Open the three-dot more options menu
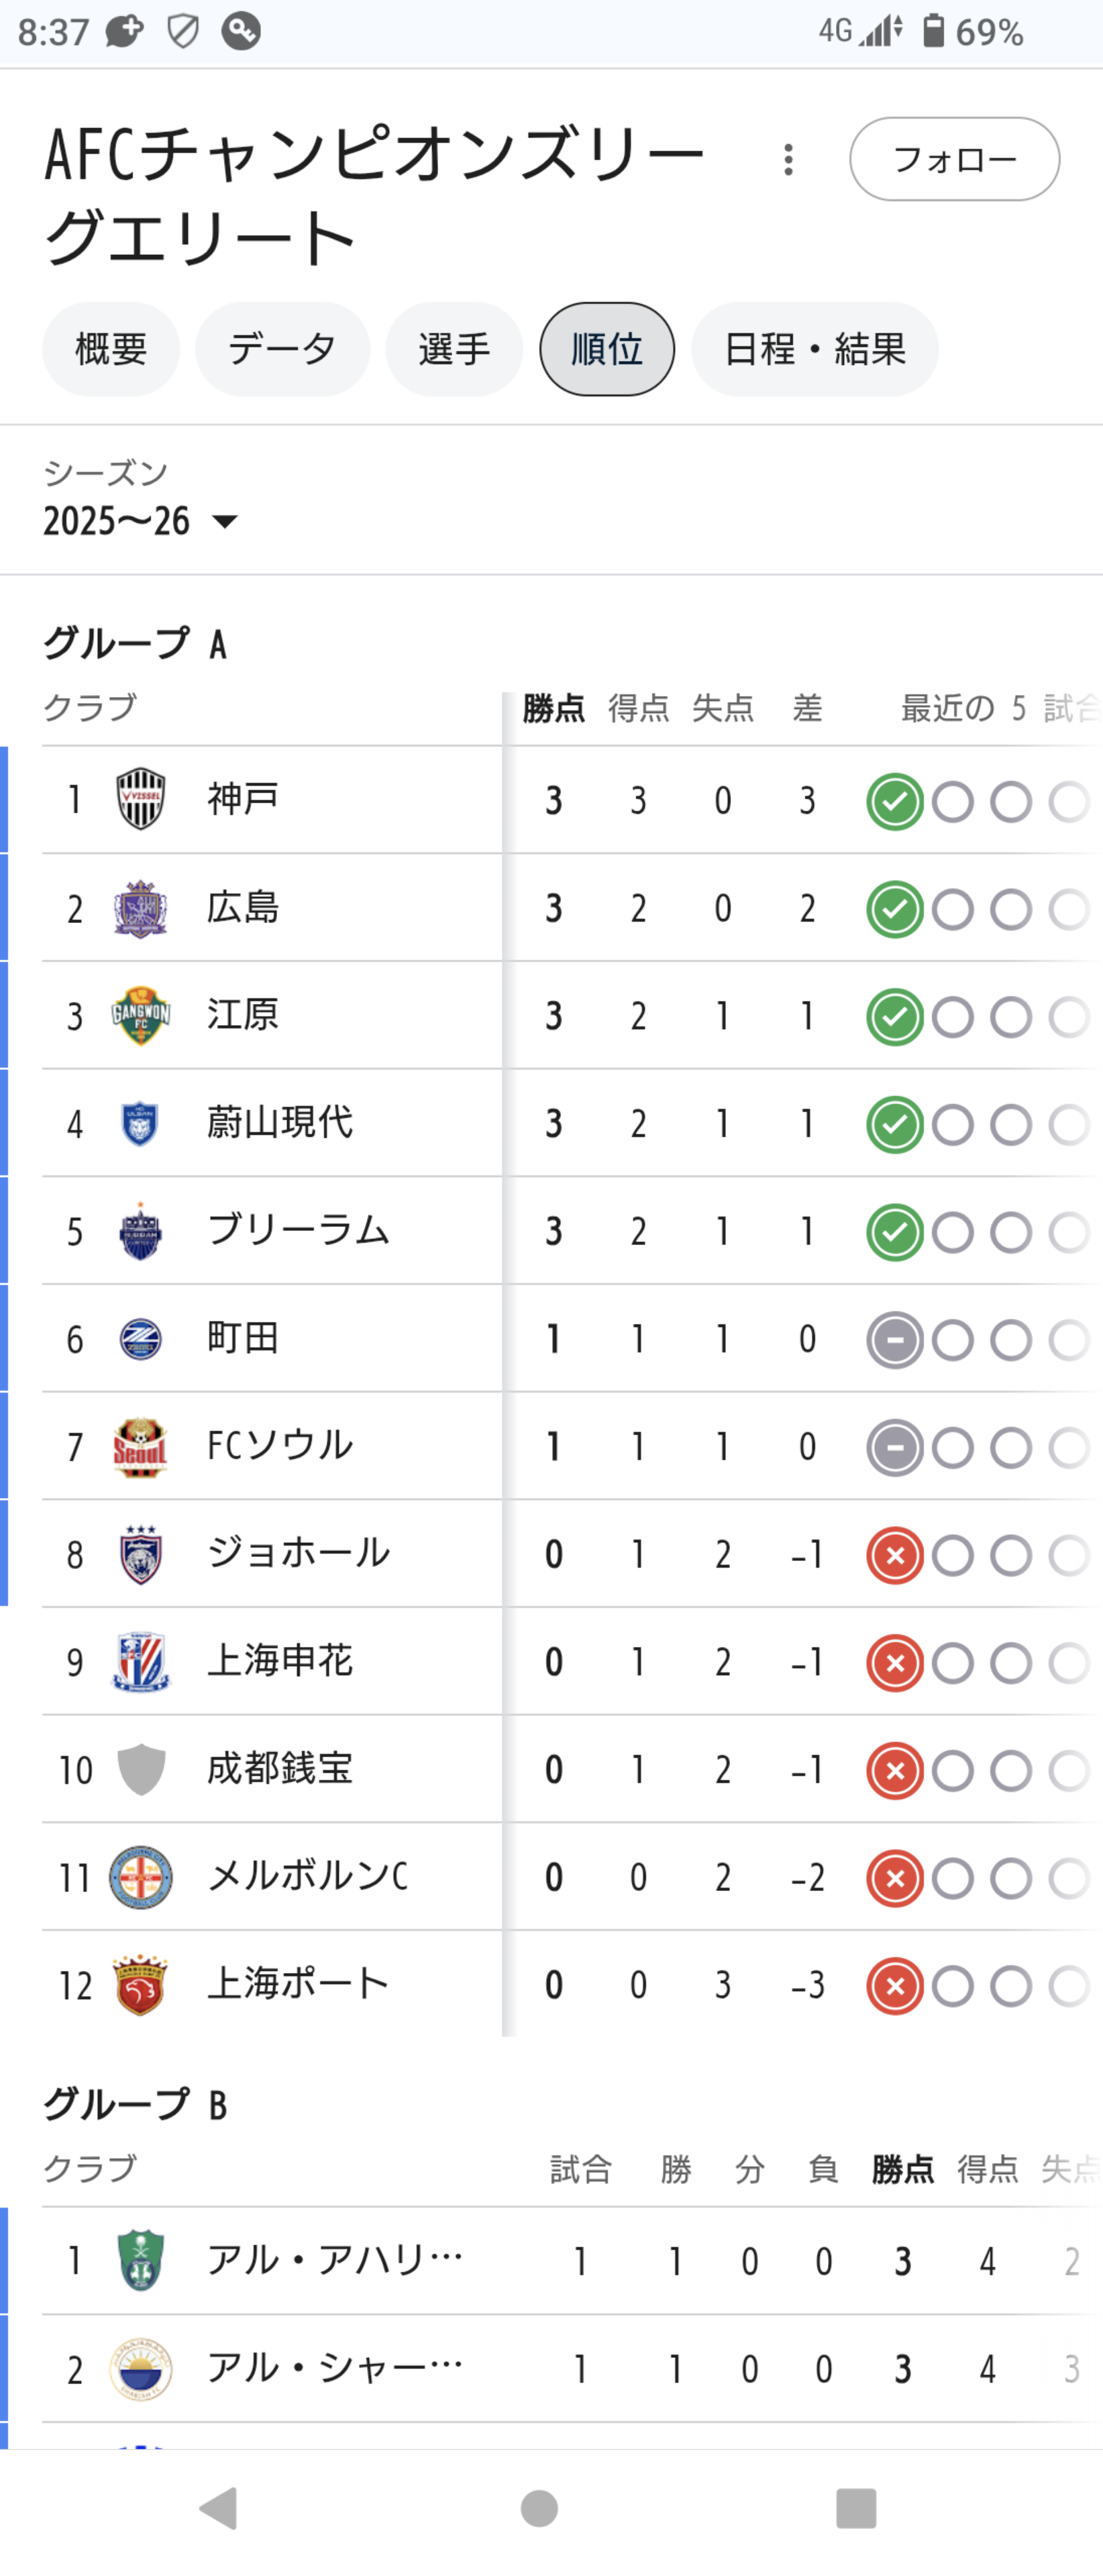 [789, 160]
